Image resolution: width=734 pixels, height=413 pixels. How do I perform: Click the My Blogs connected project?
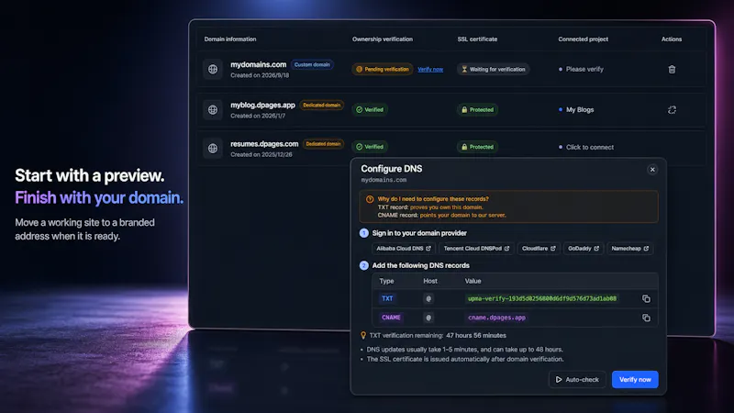pos(580,109)
